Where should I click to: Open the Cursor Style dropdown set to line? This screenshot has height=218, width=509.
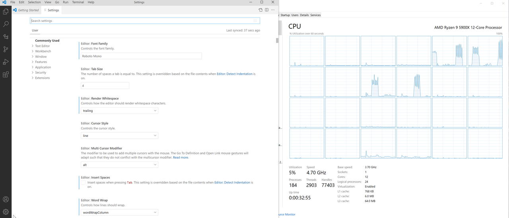point(119,136)
